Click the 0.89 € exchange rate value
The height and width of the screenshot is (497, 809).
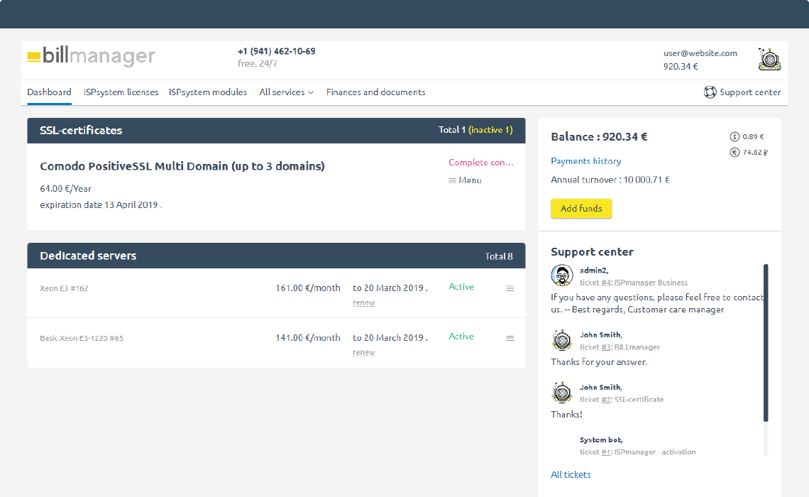coord(753,137)
